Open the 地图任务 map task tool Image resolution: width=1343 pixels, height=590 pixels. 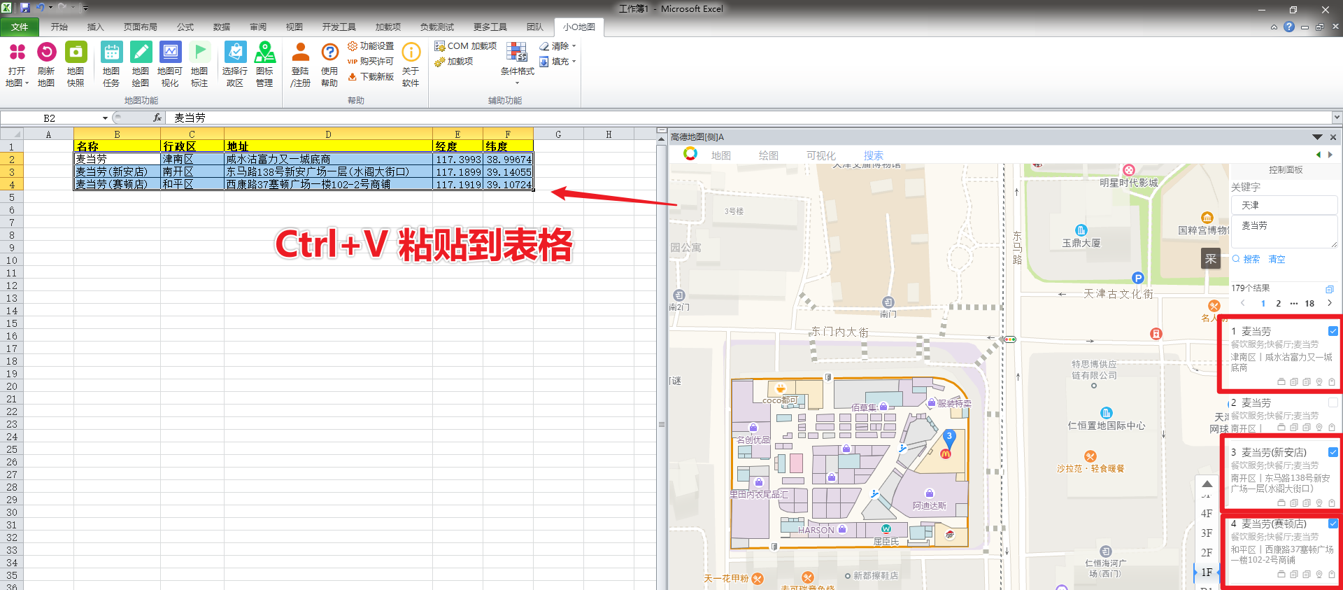[x=111, y=64]
